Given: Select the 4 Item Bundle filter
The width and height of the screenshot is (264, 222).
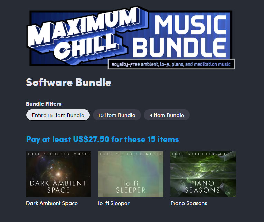Looking at the screenshot, I should pyautogui.click(x=167, y=115).
